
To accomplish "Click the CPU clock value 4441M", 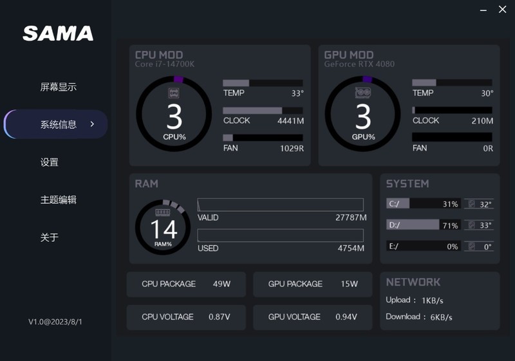I will (x=291, y=121).
